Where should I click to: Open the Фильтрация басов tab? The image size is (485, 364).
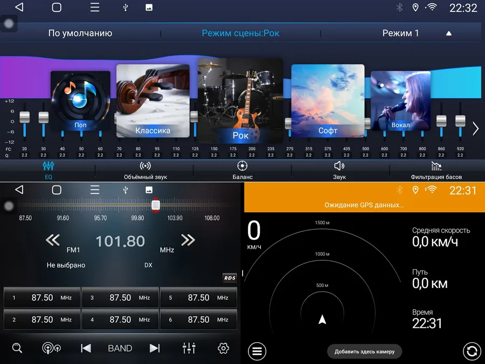coord(436,170)
